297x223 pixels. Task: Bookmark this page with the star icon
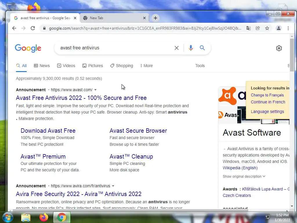(267, 28)
